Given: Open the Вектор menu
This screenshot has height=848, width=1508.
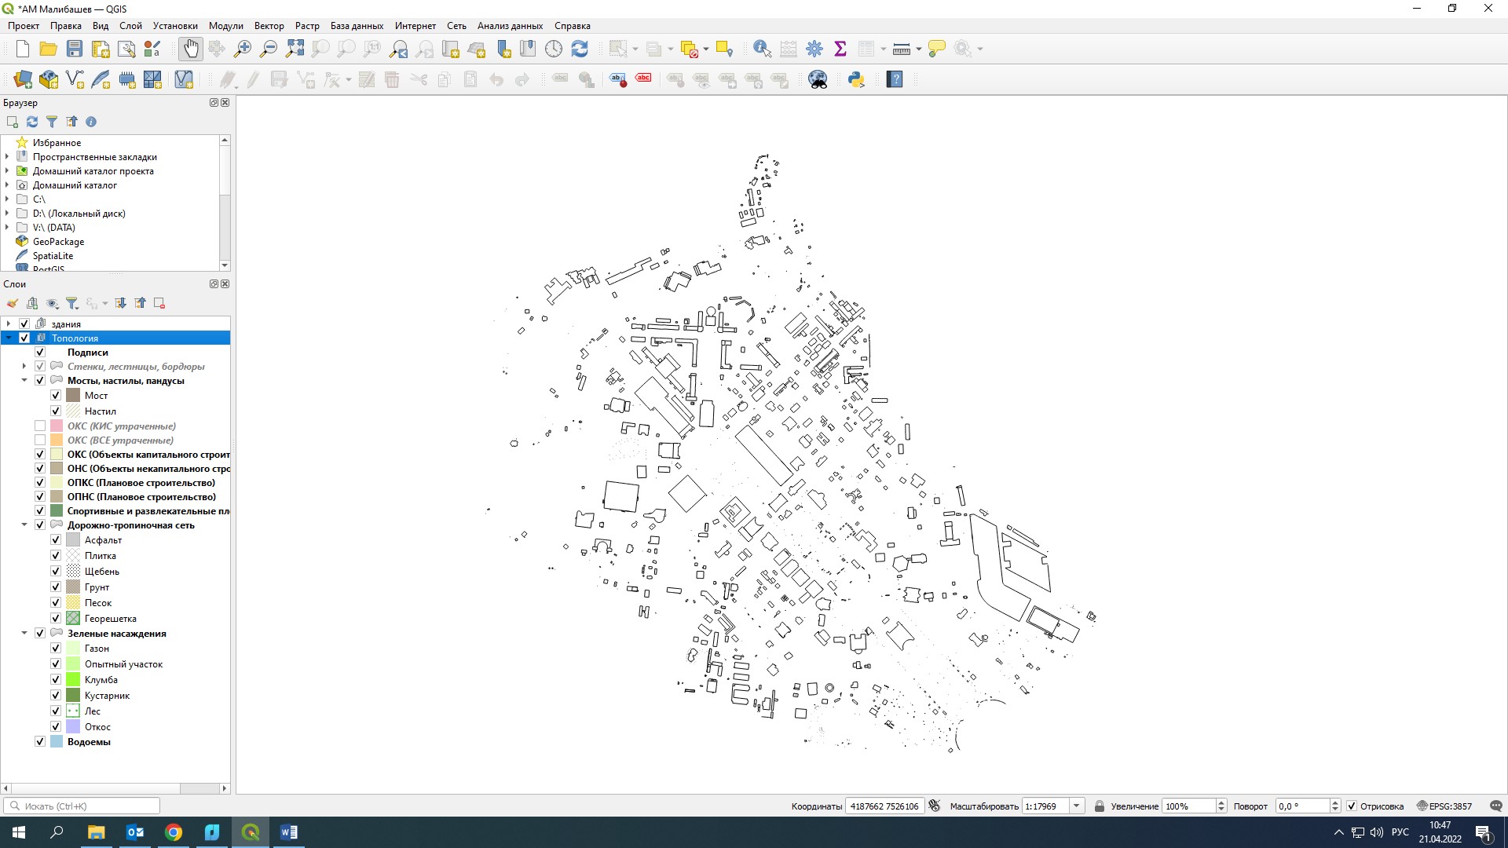Looking at the screenshot, I should pos(269,26).
